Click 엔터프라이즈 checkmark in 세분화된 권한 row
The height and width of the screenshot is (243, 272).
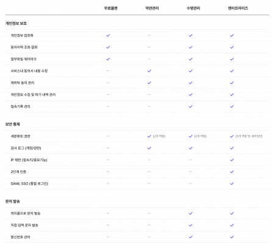tap(232, 136)
